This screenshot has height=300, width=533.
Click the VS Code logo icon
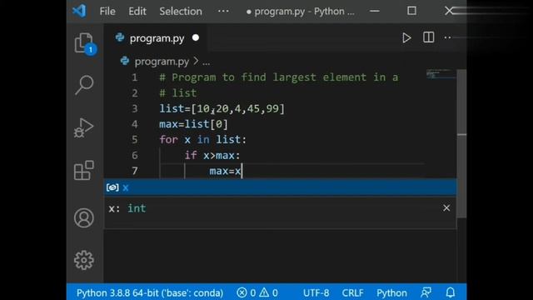pos(79,11)
